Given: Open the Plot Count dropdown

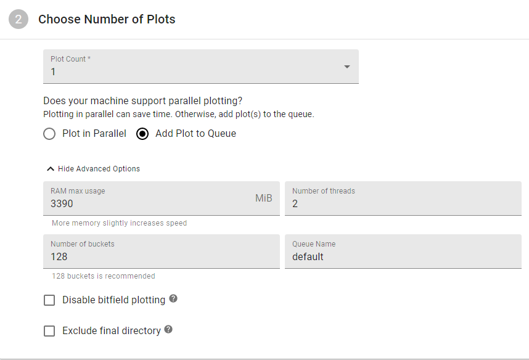Looking at the screenshot, I should point(201,67).
